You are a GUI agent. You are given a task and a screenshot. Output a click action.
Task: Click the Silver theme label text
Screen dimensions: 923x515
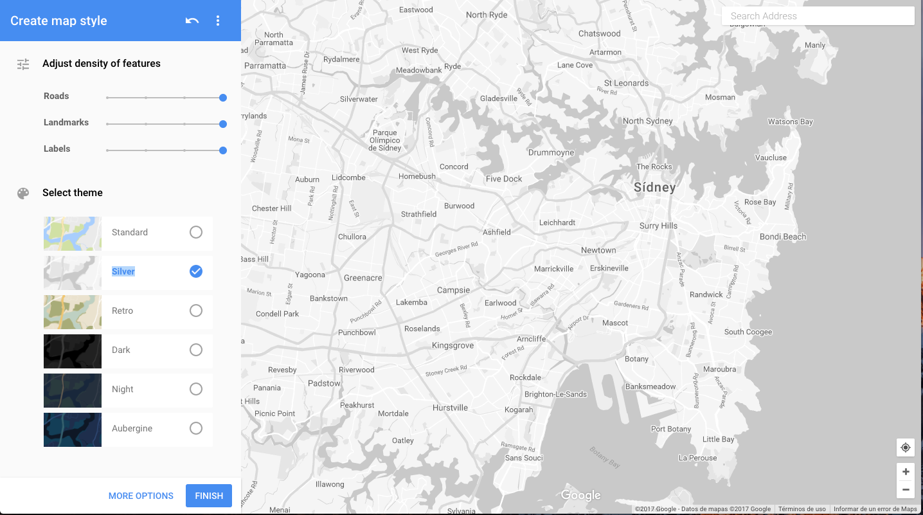tap(123, 271)
